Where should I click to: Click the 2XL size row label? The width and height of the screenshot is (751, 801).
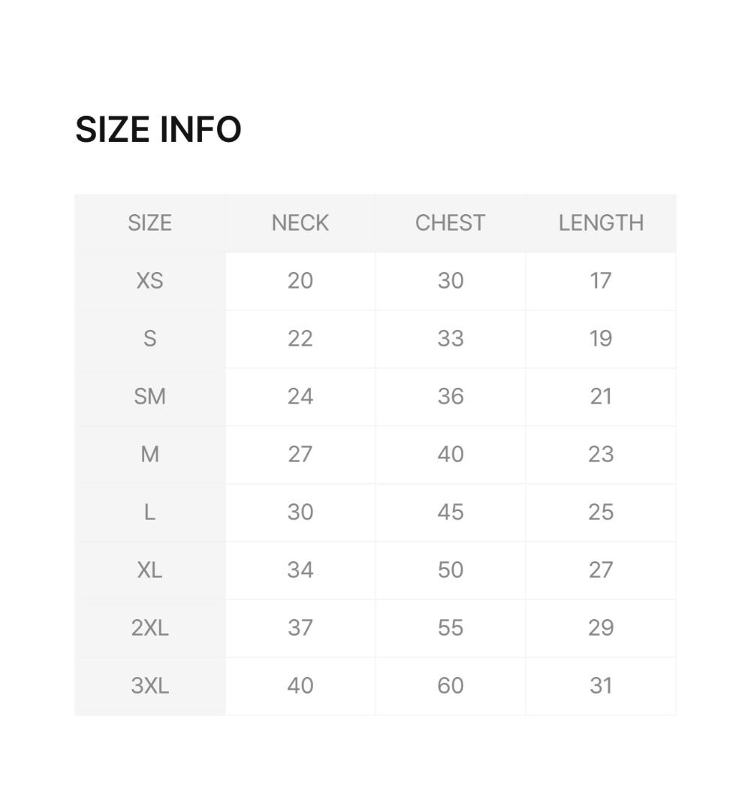tap(149, 628)
